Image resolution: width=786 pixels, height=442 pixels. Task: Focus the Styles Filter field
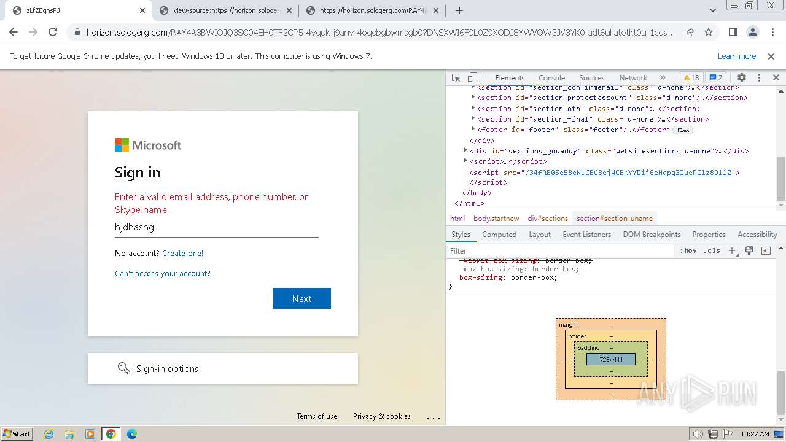pos(560,250)
